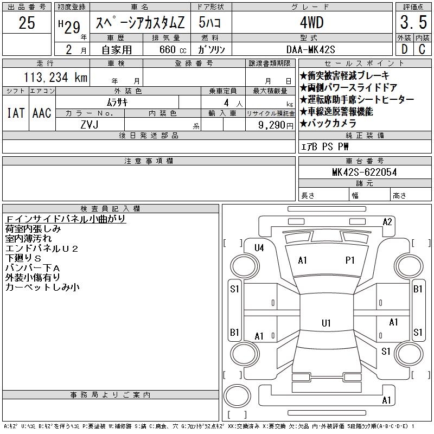Screen dimensions: 434x434
Task: Click the AAC air conditioner cell
Action: point(42,113)
